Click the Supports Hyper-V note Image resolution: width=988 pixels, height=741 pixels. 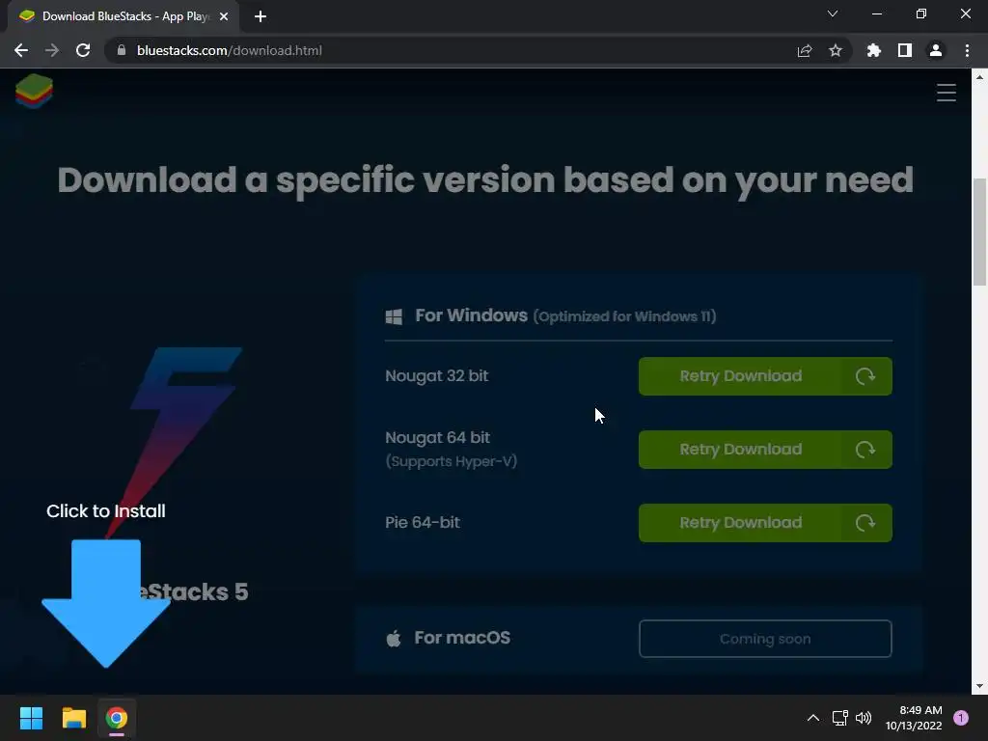click(x=452, y=461)
